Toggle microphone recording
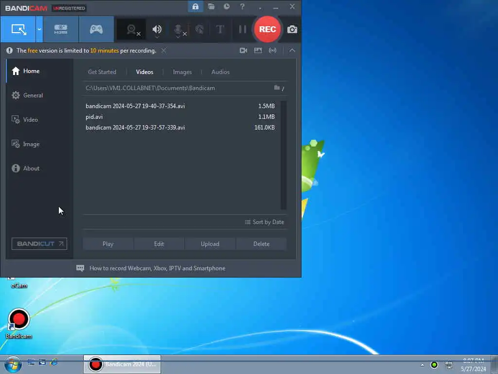Screen dimensions: 498x374 pyautogui.click(x=179, y=30)
